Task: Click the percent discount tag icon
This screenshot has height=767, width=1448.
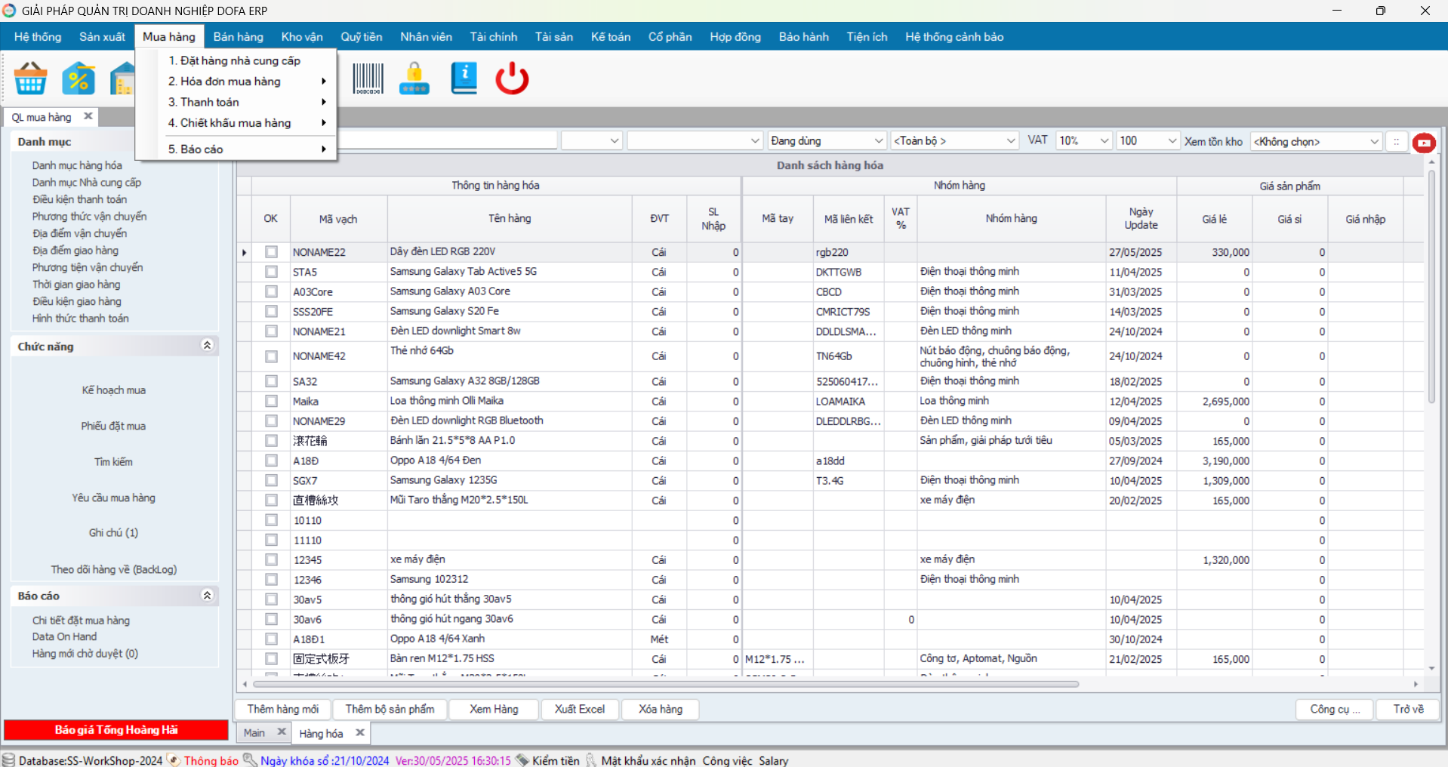Action: coord(79,79)
